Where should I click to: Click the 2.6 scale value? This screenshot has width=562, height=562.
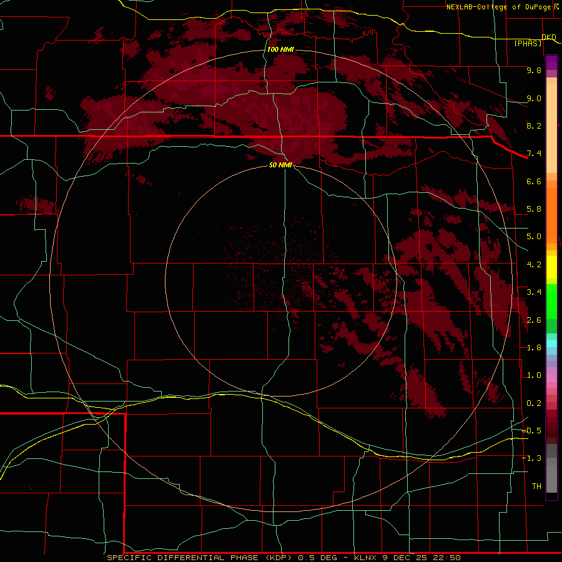pos(534,320)
